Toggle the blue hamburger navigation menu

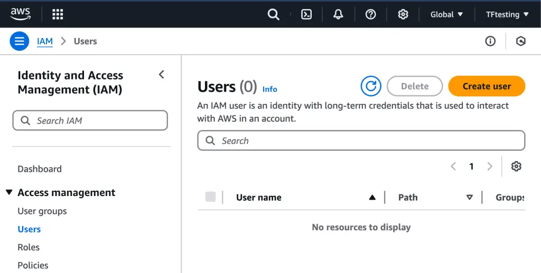point(20,41)
